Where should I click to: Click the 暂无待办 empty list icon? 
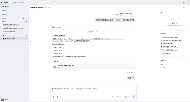(x=174, y=19)
